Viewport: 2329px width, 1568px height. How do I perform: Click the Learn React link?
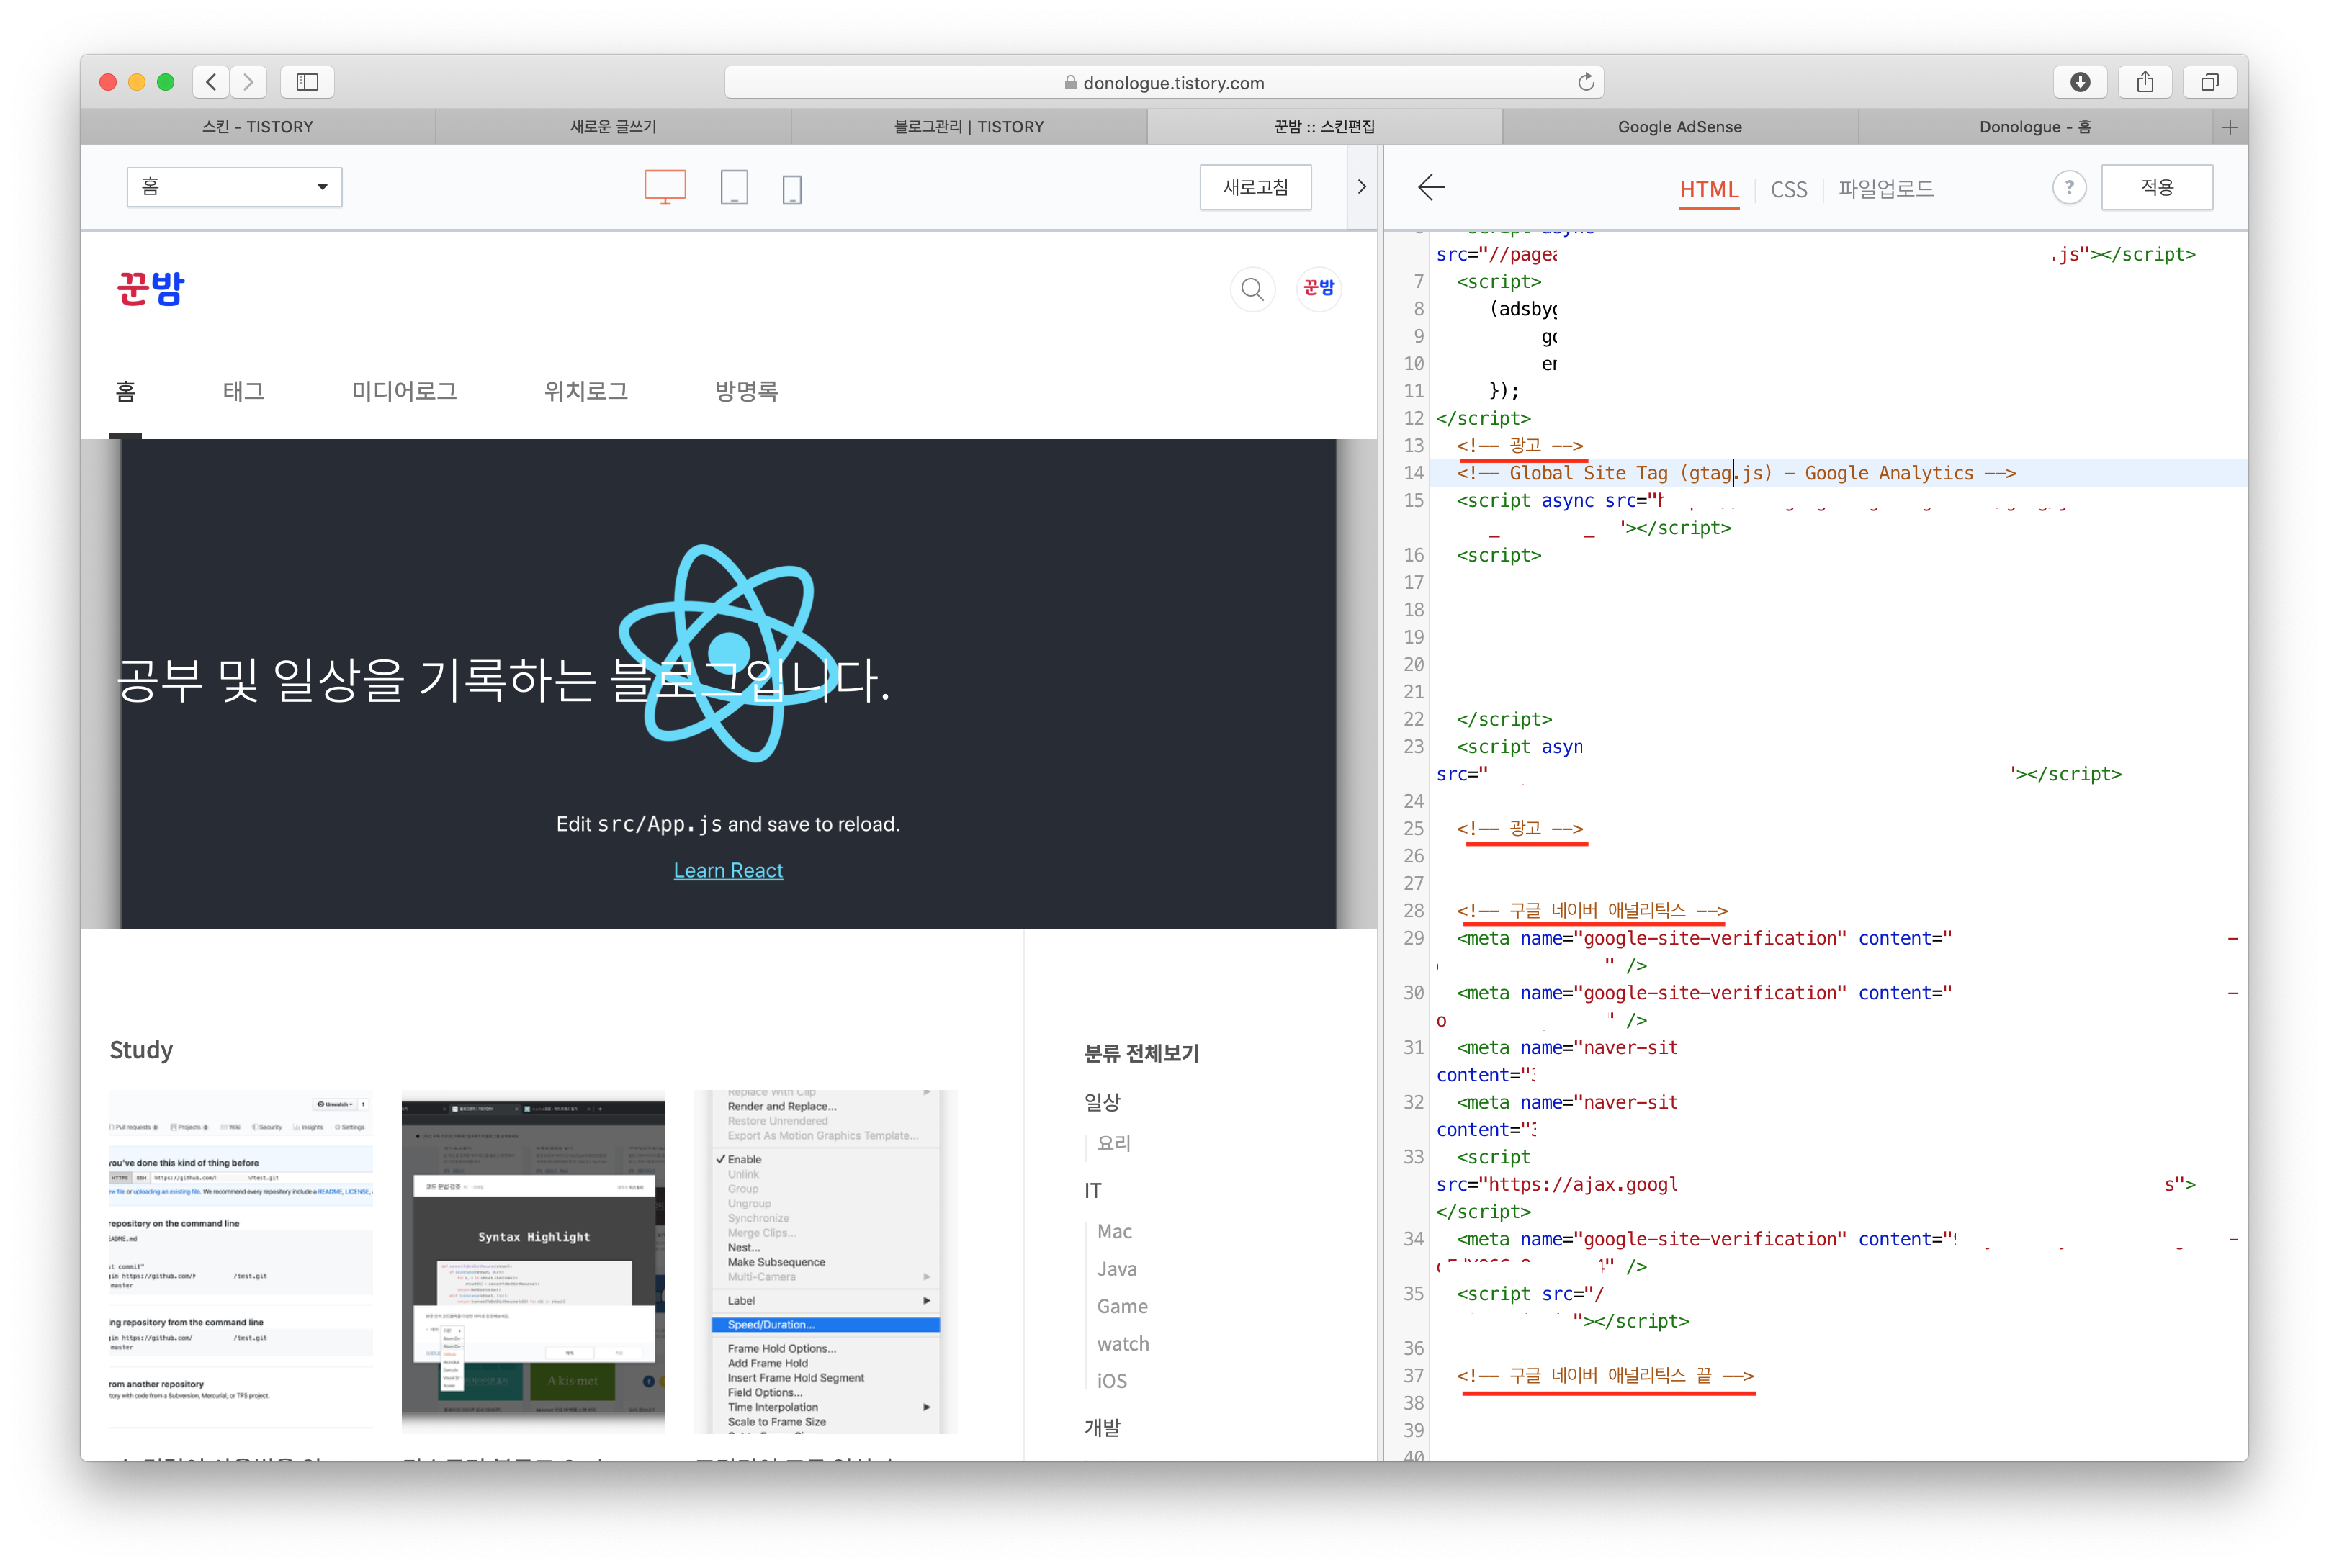(727, 870)
